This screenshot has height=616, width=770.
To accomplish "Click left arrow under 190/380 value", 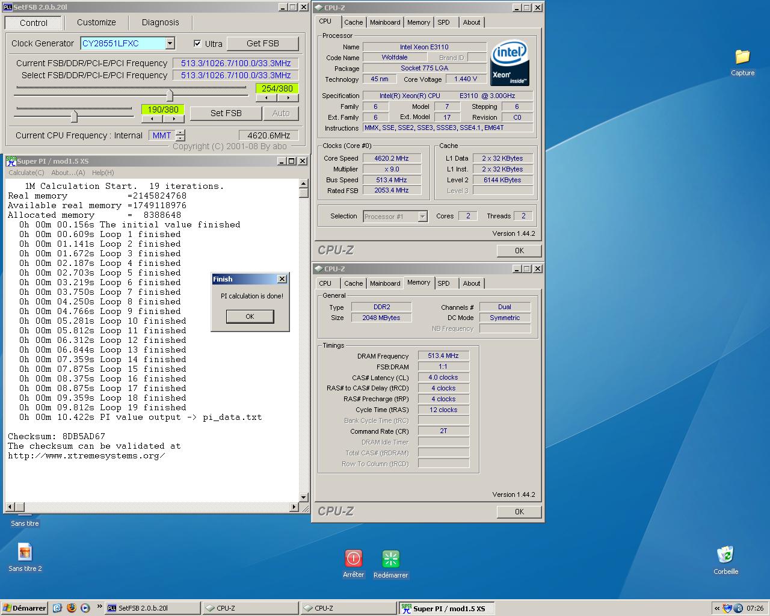I will click(152, 119).
